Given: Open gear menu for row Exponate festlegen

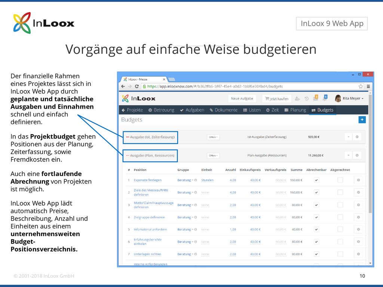Looking at the screenshot, I should (x=358, y=180).
